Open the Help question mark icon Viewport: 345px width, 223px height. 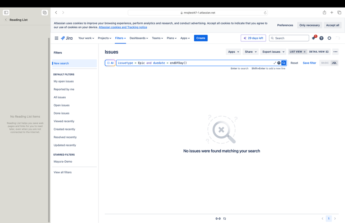pyautogui.click(x=321, y=38)
